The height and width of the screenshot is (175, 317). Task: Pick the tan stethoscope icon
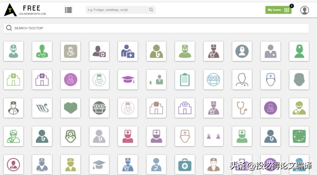click(242, 108)
